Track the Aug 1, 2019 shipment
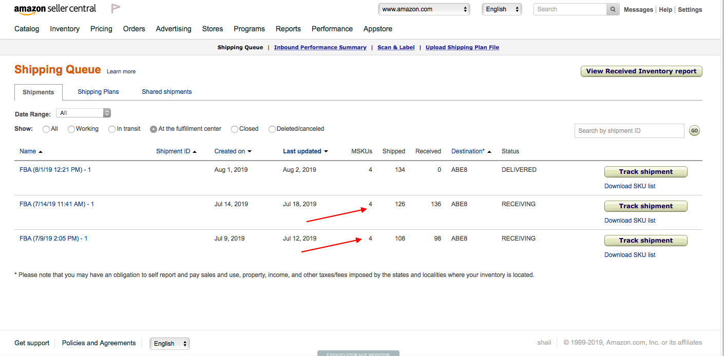 point(646,172)
